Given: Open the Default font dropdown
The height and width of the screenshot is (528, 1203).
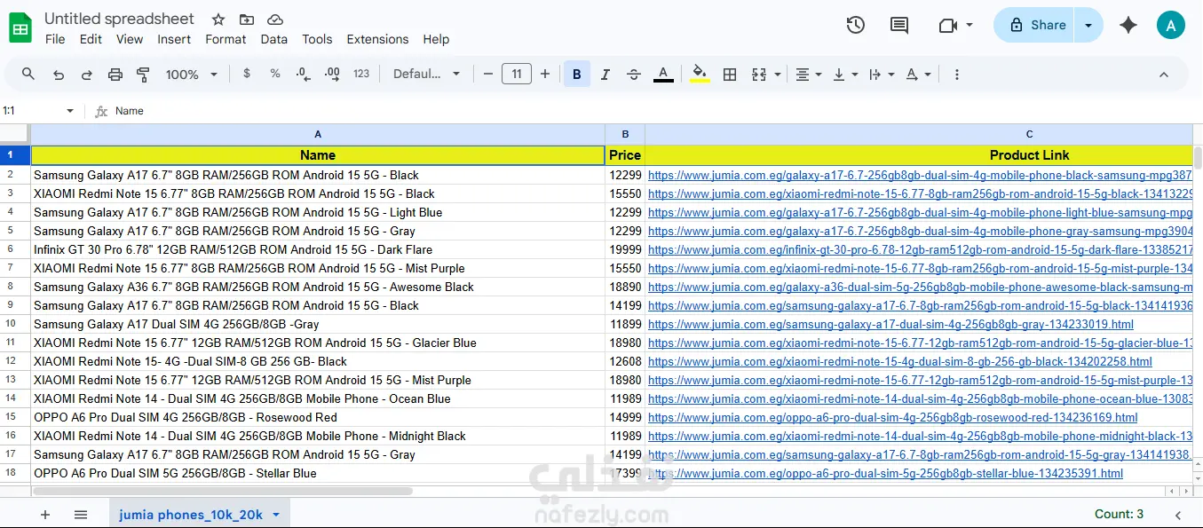Looking at the screenshot, I should point(427,74).
